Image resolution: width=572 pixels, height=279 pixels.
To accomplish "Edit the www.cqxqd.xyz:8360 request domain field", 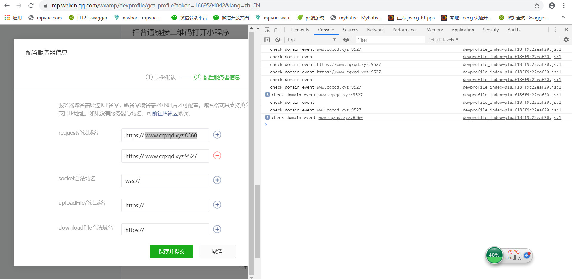I will pyautogui.click(x=165, y=135).
